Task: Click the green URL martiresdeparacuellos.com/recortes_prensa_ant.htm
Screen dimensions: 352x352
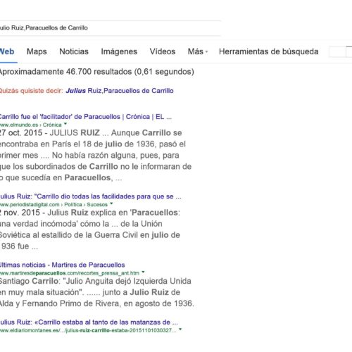Action: pos(70,273)
